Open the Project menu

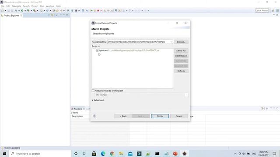coord(35,6)
